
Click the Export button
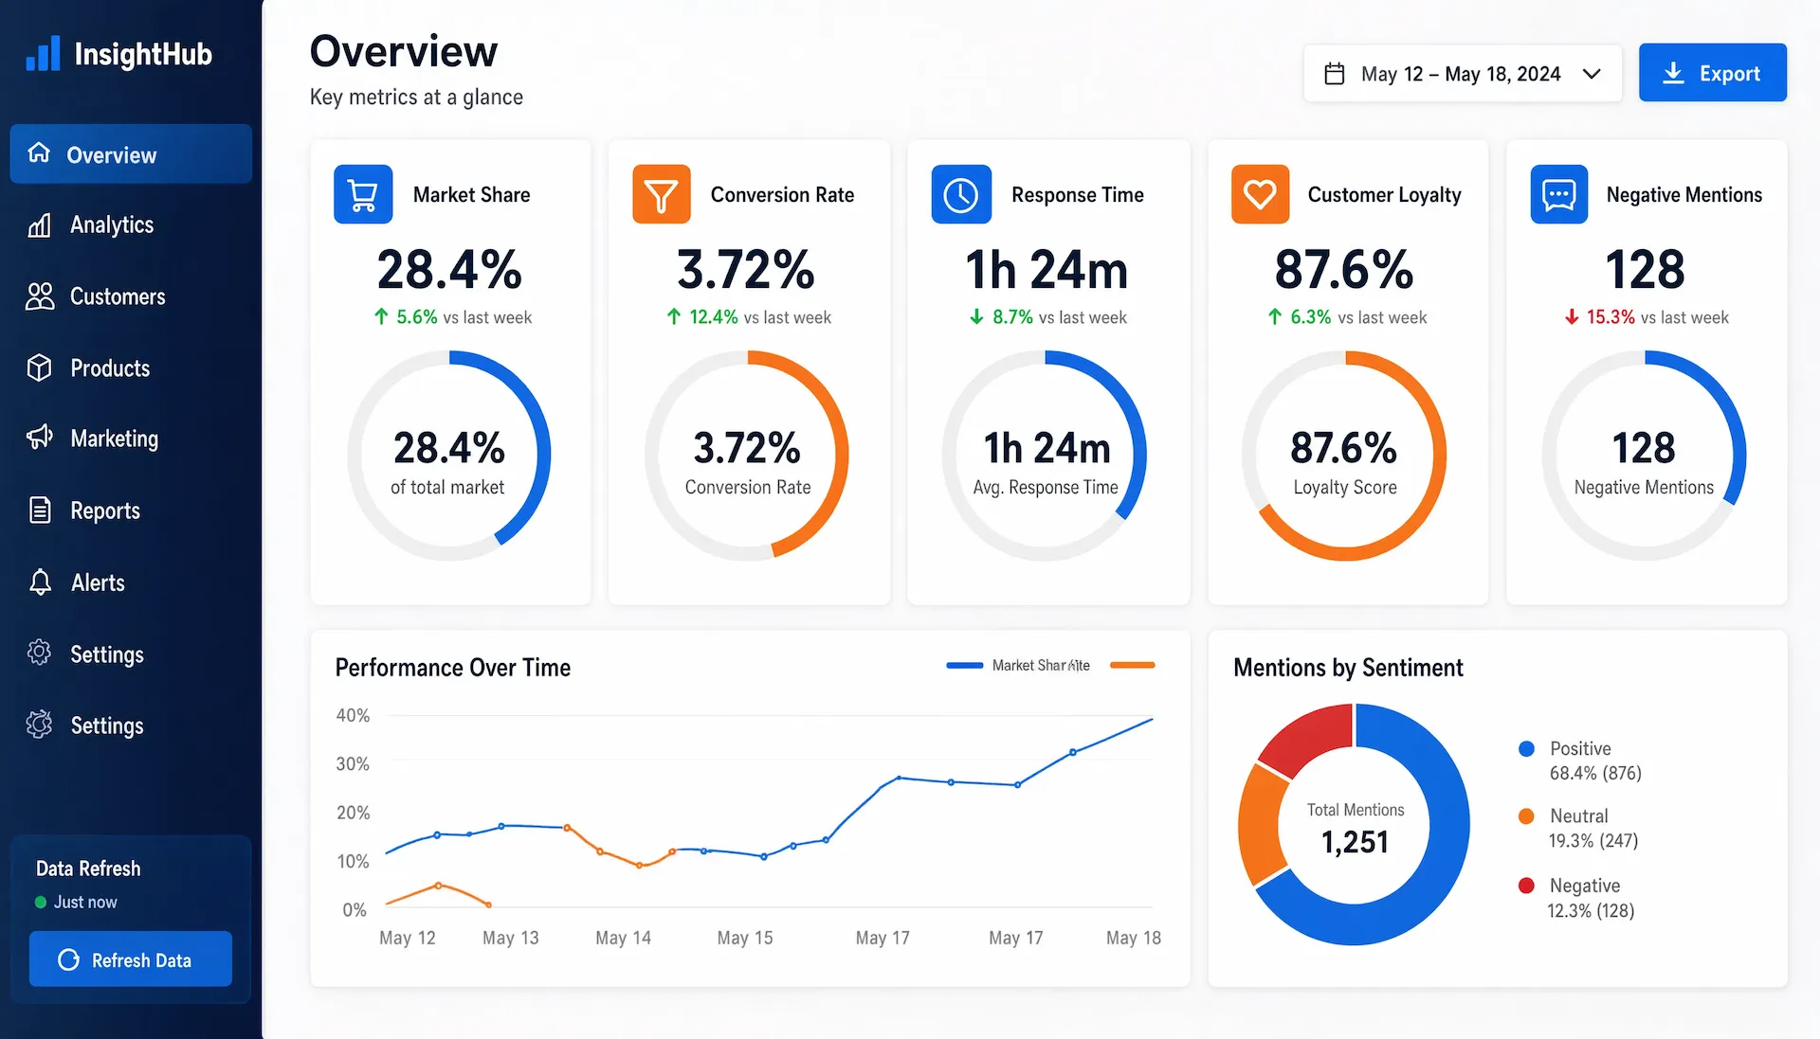click(x=1712, y=73)
